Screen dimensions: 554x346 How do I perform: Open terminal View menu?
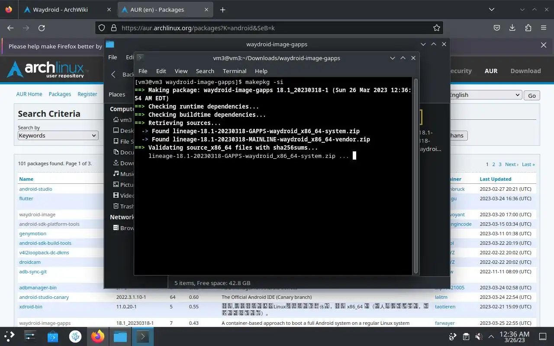(181, 71)
